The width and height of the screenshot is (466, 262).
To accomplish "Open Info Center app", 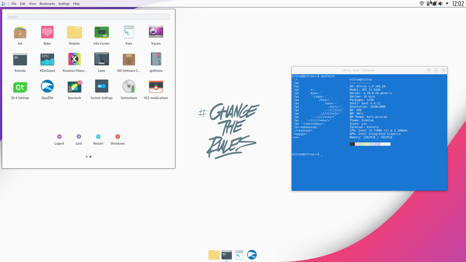I will [x=101, y=33].
